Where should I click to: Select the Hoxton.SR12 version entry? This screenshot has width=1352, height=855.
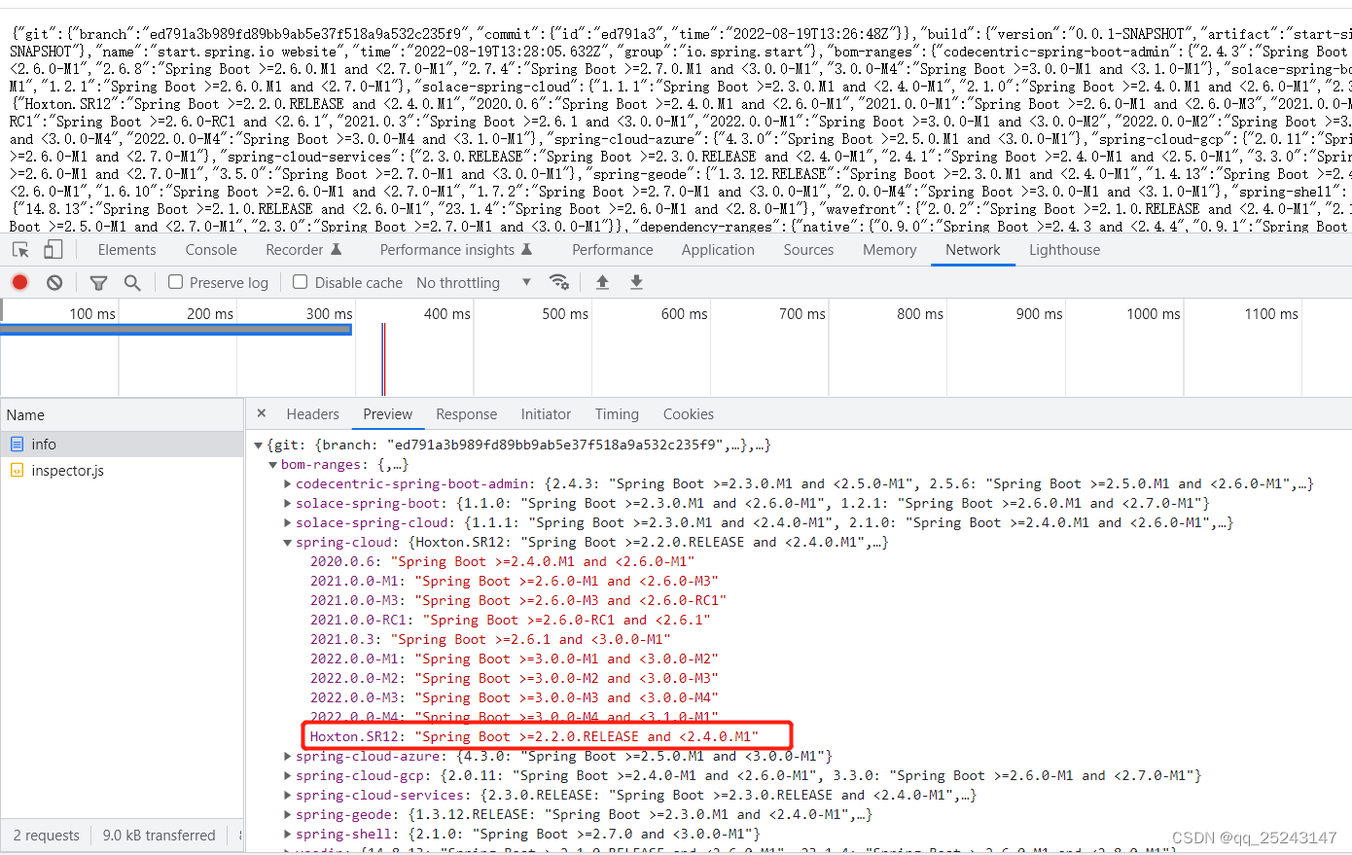[534, 736]
